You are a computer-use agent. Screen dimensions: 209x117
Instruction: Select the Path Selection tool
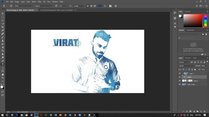point(3,68)
